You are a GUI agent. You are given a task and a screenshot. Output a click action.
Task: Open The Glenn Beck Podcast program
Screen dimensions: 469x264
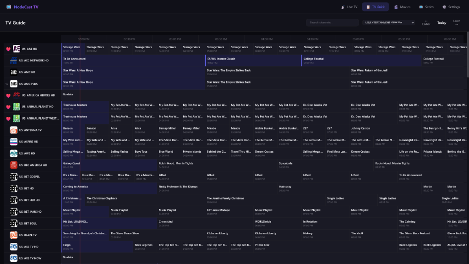[x=421, y=235]
